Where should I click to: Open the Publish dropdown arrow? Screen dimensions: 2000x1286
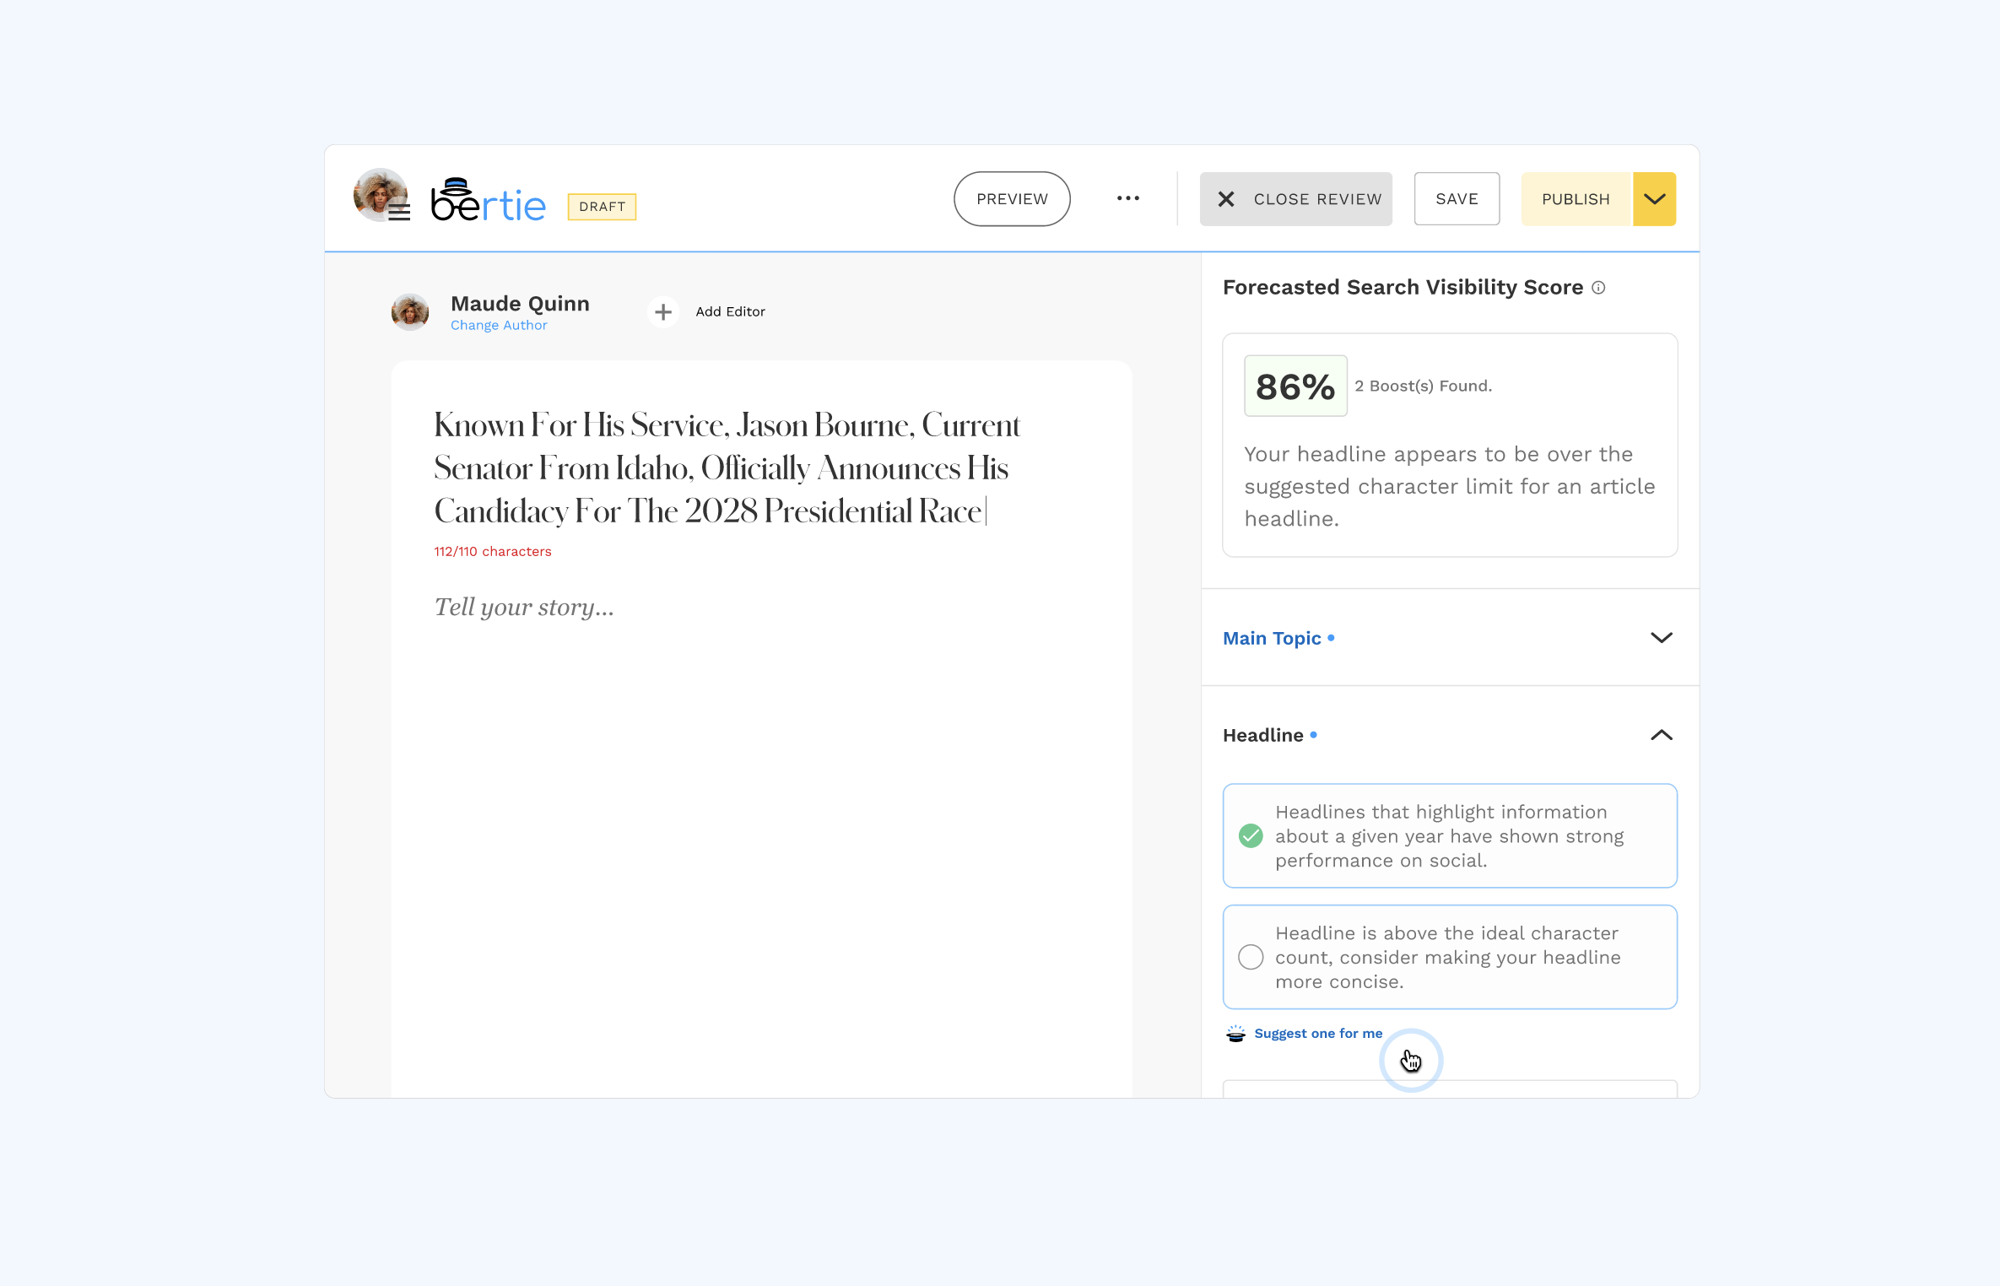point(1654,199)
